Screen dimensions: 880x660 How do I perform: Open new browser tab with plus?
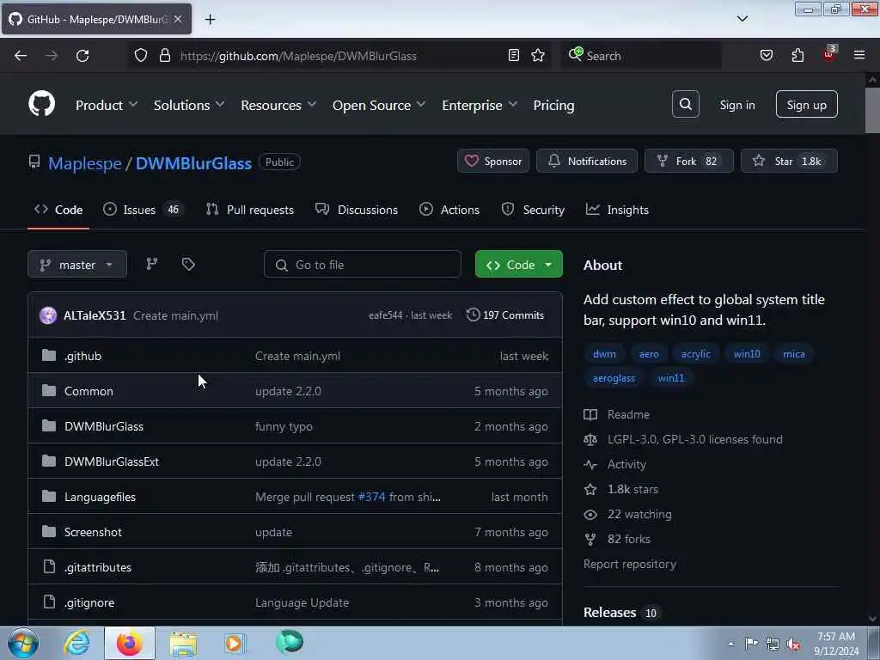point(210,20)
